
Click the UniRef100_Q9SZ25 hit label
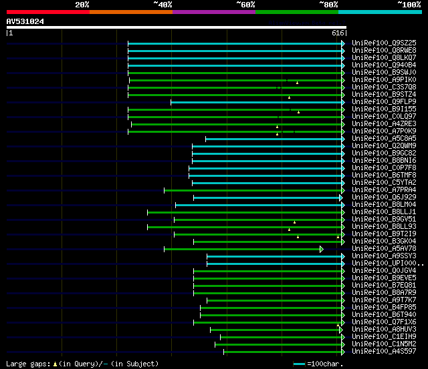(x=384, y=43)
